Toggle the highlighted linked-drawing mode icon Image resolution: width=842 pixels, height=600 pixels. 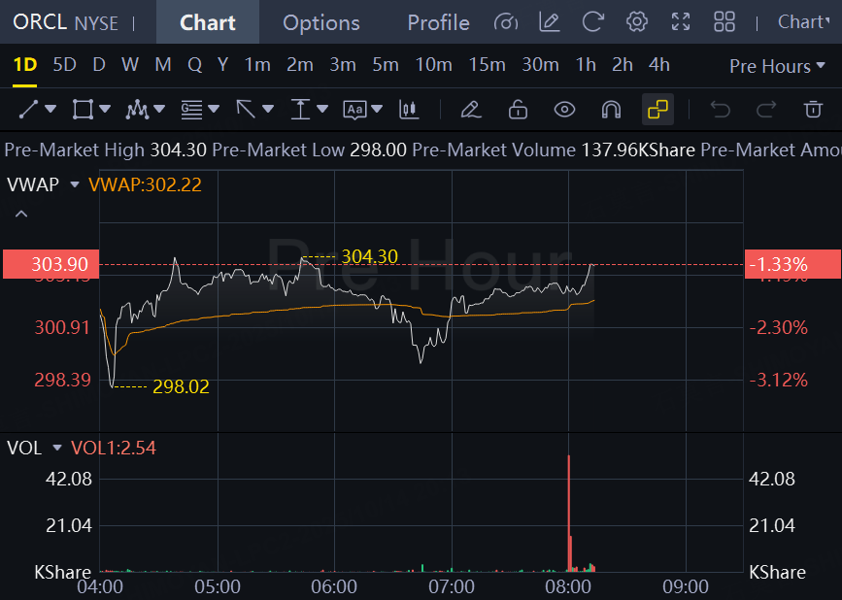[657, 110]
